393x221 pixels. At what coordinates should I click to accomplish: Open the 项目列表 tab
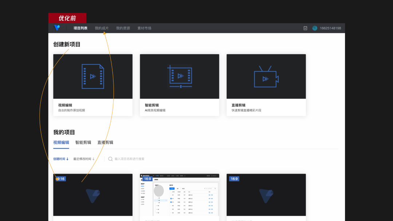point(80,28)
